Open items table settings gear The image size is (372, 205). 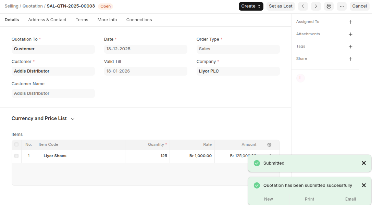[x=269, y=145]
